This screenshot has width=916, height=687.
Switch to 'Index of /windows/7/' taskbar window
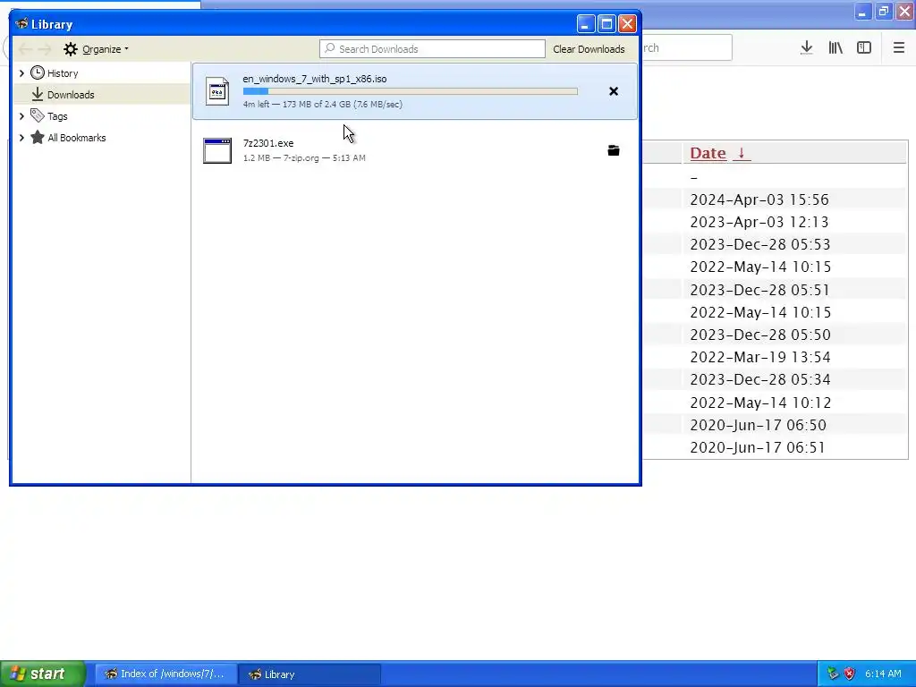166,674
